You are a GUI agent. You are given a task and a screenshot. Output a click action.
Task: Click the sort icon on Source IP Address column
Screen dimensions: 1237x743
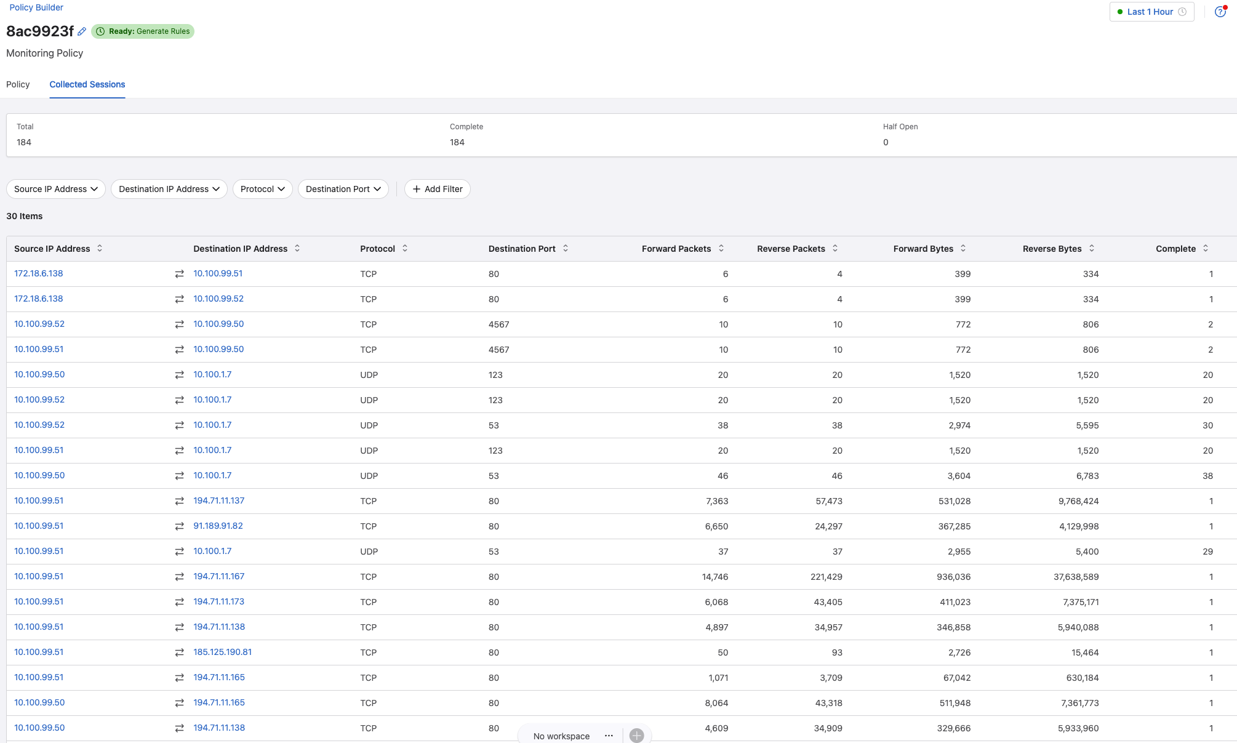point(100,248)
